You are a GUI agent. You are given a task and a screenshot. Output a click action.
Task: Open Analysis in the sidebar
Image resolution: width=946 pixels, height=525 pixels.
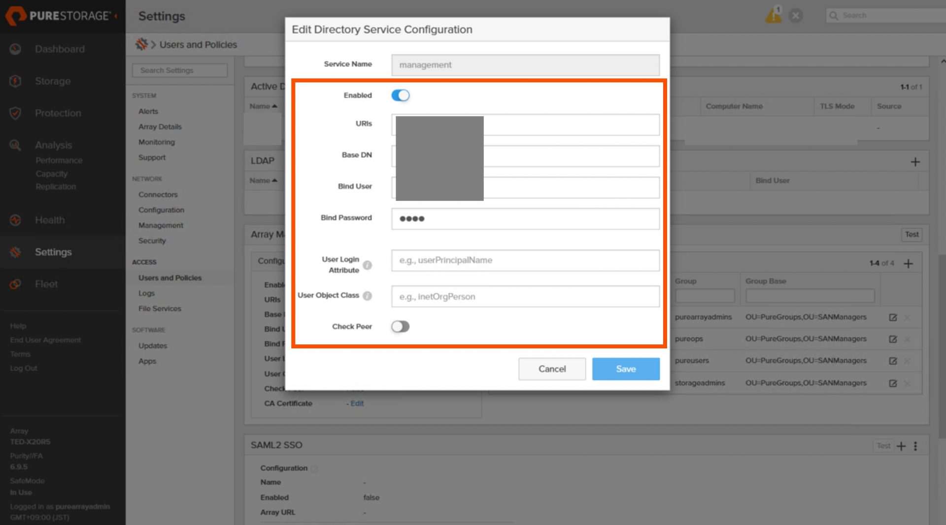pyautogui.click(x=53, y=145)
